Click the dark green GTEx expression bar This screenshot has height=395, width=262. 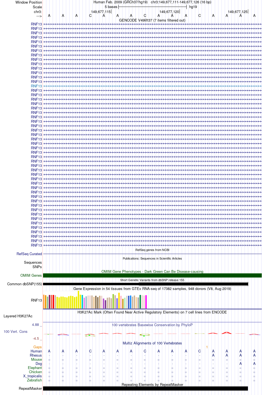point(140,302)
